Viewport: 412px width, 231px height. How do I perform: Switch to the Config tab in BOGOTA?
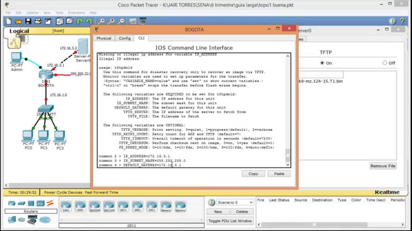click(125, 38)
